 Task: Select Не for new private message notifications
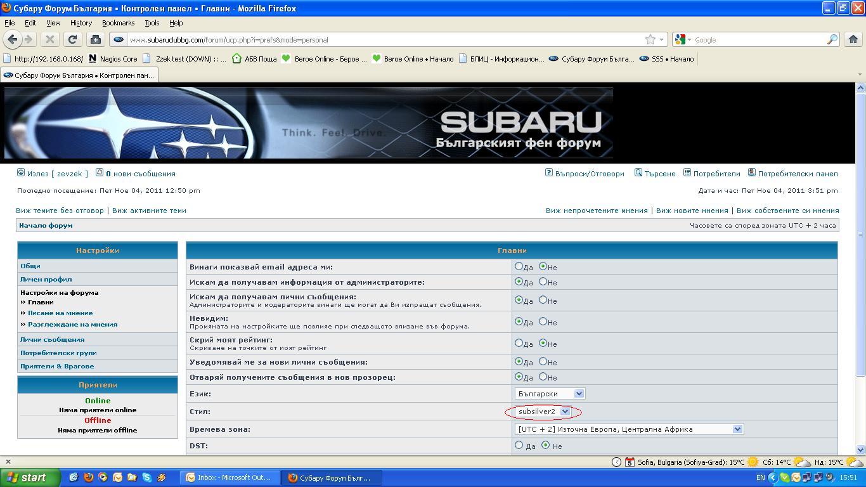coord(543,361)
